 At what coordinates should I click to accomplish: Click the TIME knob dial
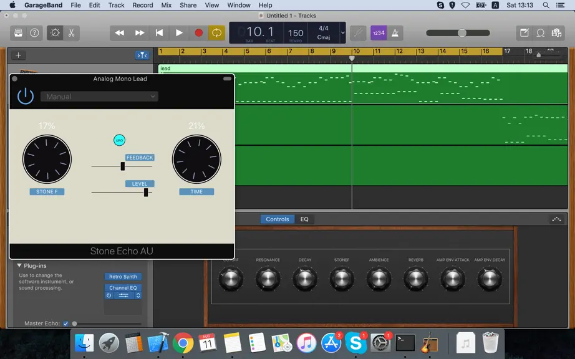pos(196,160)
